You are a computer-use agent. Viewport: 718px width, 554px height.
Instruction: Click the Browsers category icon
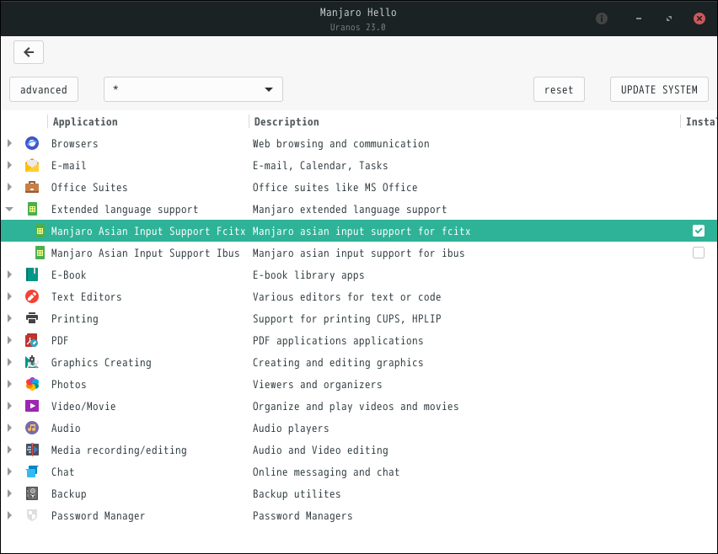(32, 143)
